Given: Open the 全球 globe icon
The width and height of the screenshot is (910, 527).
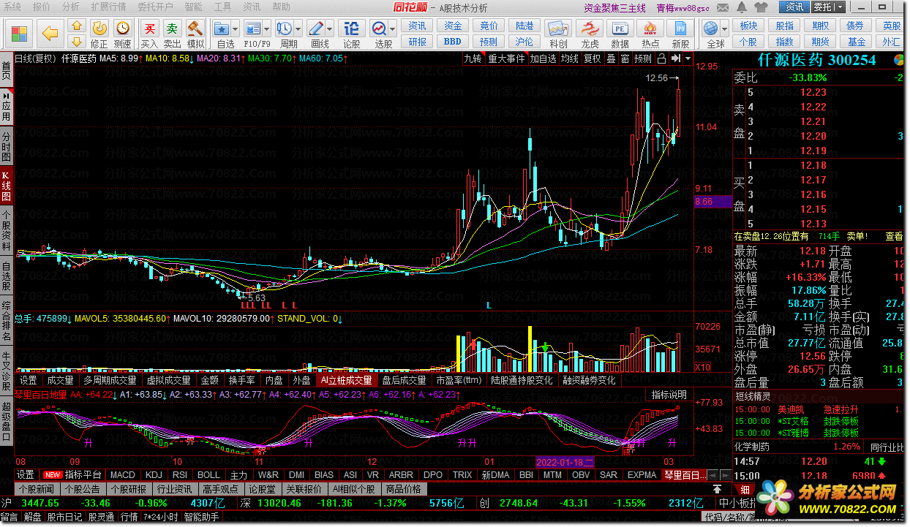Looking at the screenshot, I should (710, 29).
